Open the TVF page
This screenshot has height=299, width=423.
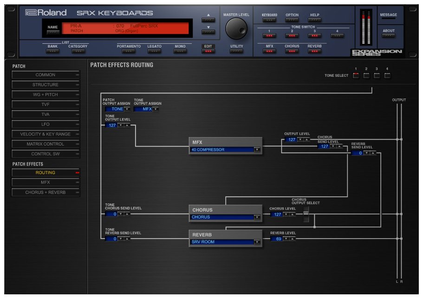point(46,105)
